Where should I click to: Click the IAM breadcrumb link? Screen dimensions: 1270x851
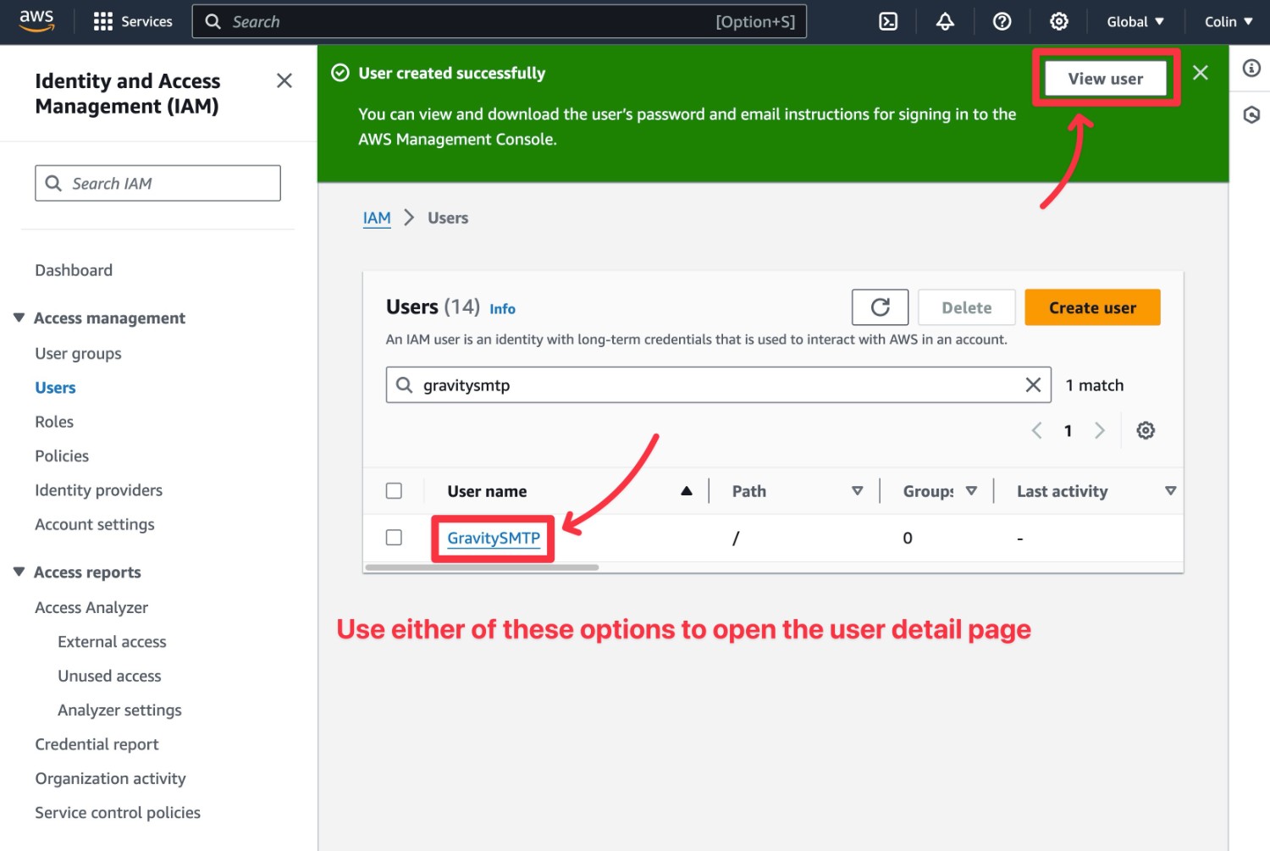click(377, 218)
